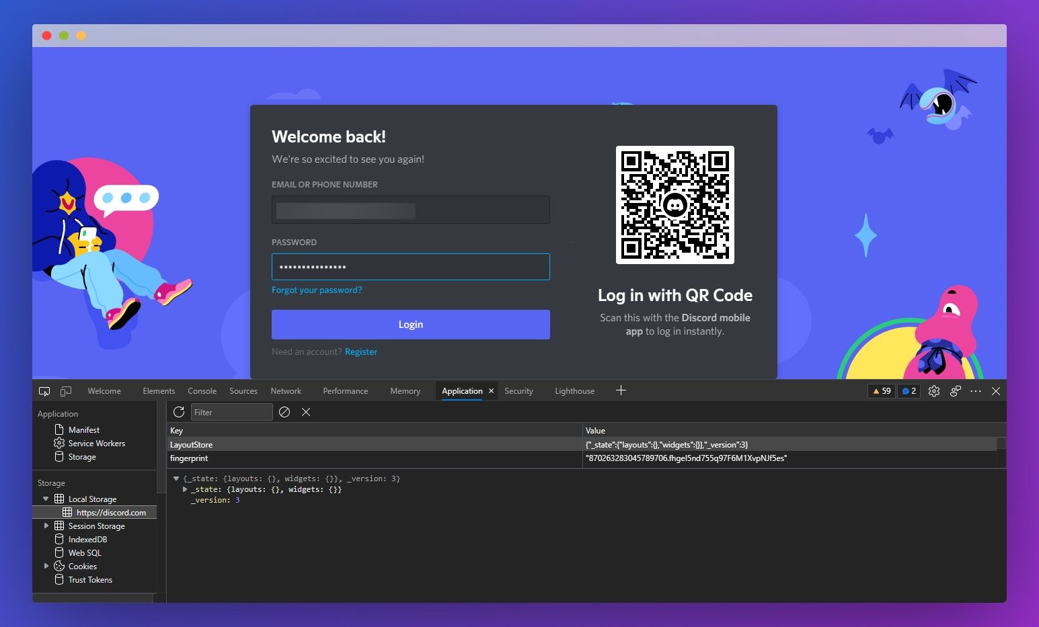Switch to the Security tab
Viewport: 1039px width, 627px height.
[518, 391]
